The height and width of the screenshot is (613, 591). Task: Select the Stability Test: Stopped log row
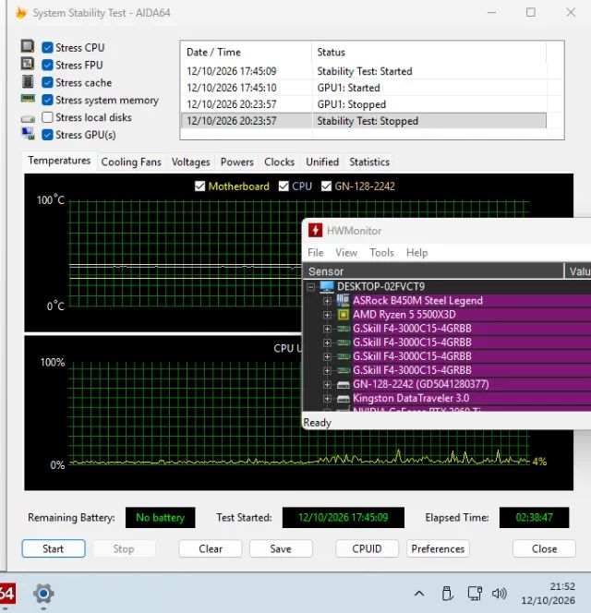pyautogui.click(x=364, y=121)
